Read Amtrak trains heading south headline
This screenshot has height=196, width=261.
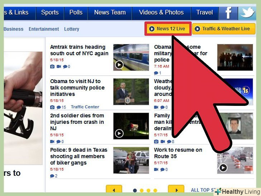click(79, 50)
